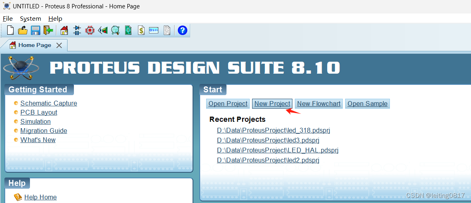This screenshot has width=471, height=203.
Task: Click the Home Page house toolbar icon
Action: click(64, 30)
